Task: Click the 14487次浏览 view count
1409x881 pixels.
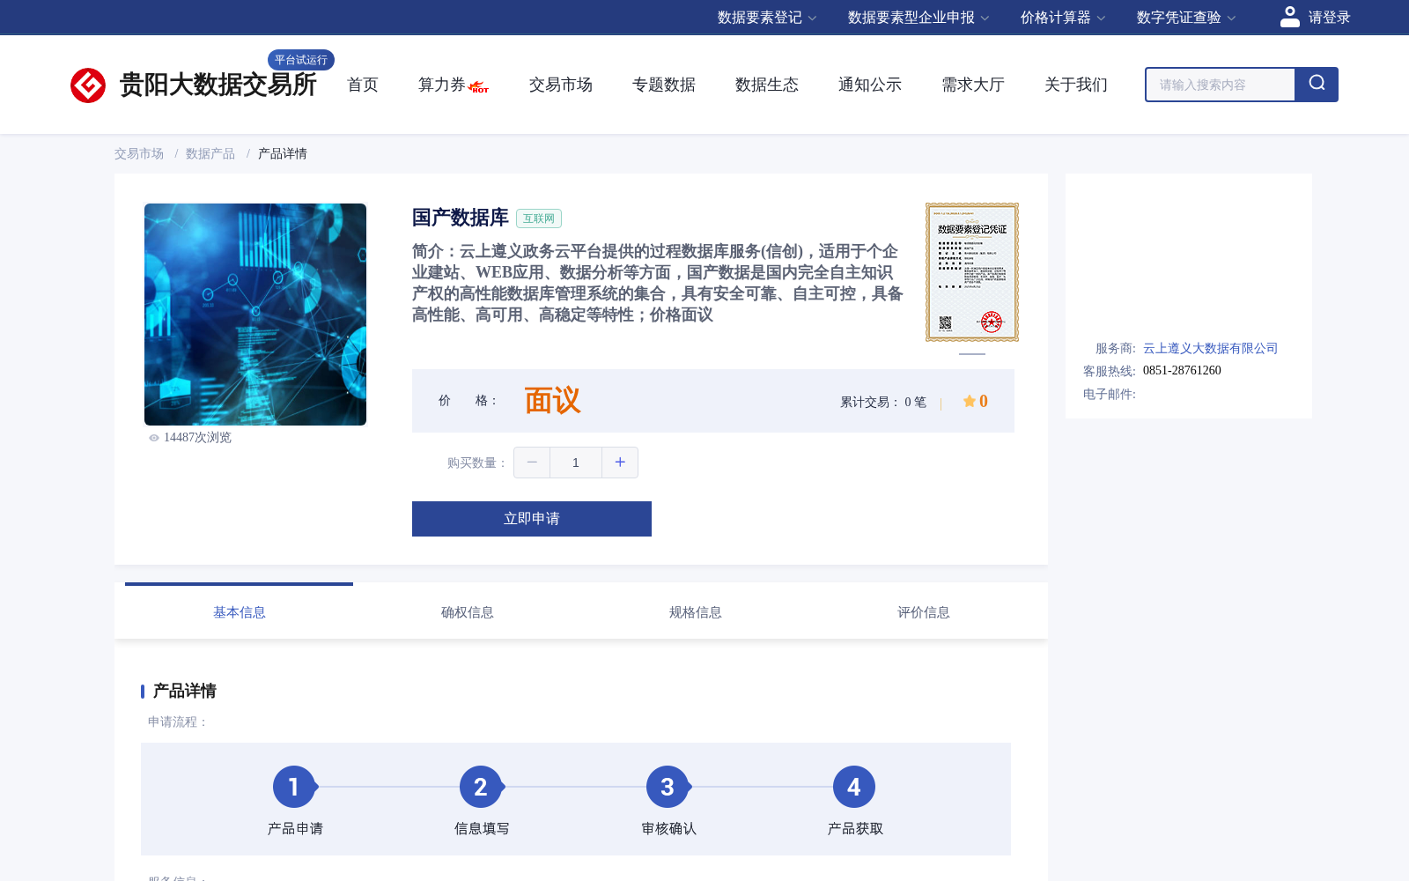Action: coord(197,438)
